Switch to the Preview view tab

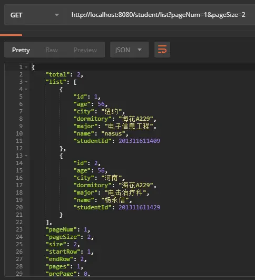click(85, 50)
